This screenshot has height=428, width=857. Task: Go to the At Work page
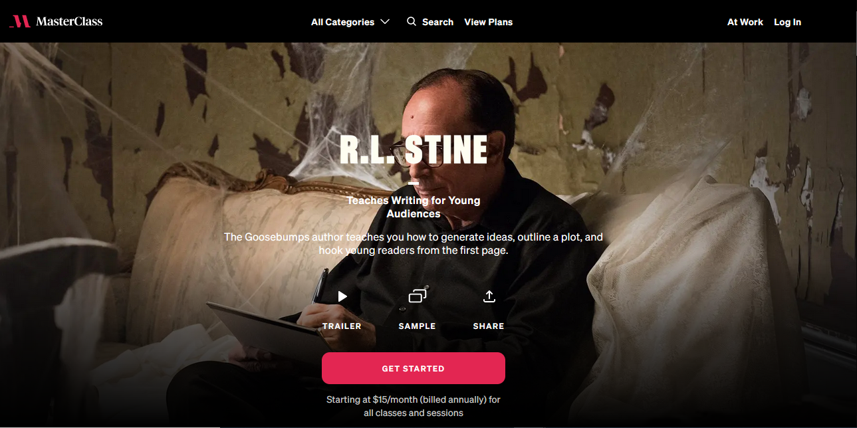pos(745,22)
